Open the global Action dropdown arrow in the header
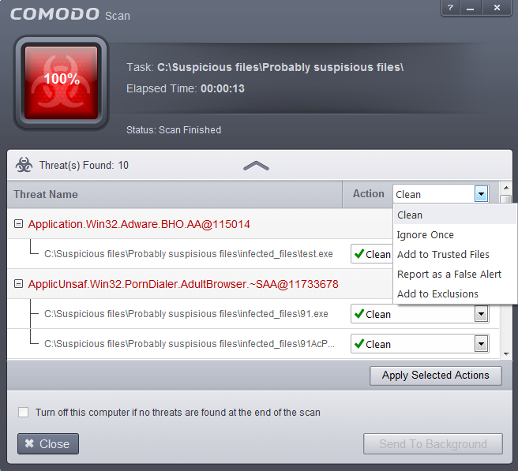The image size is (518, 471). click(481, 194)
